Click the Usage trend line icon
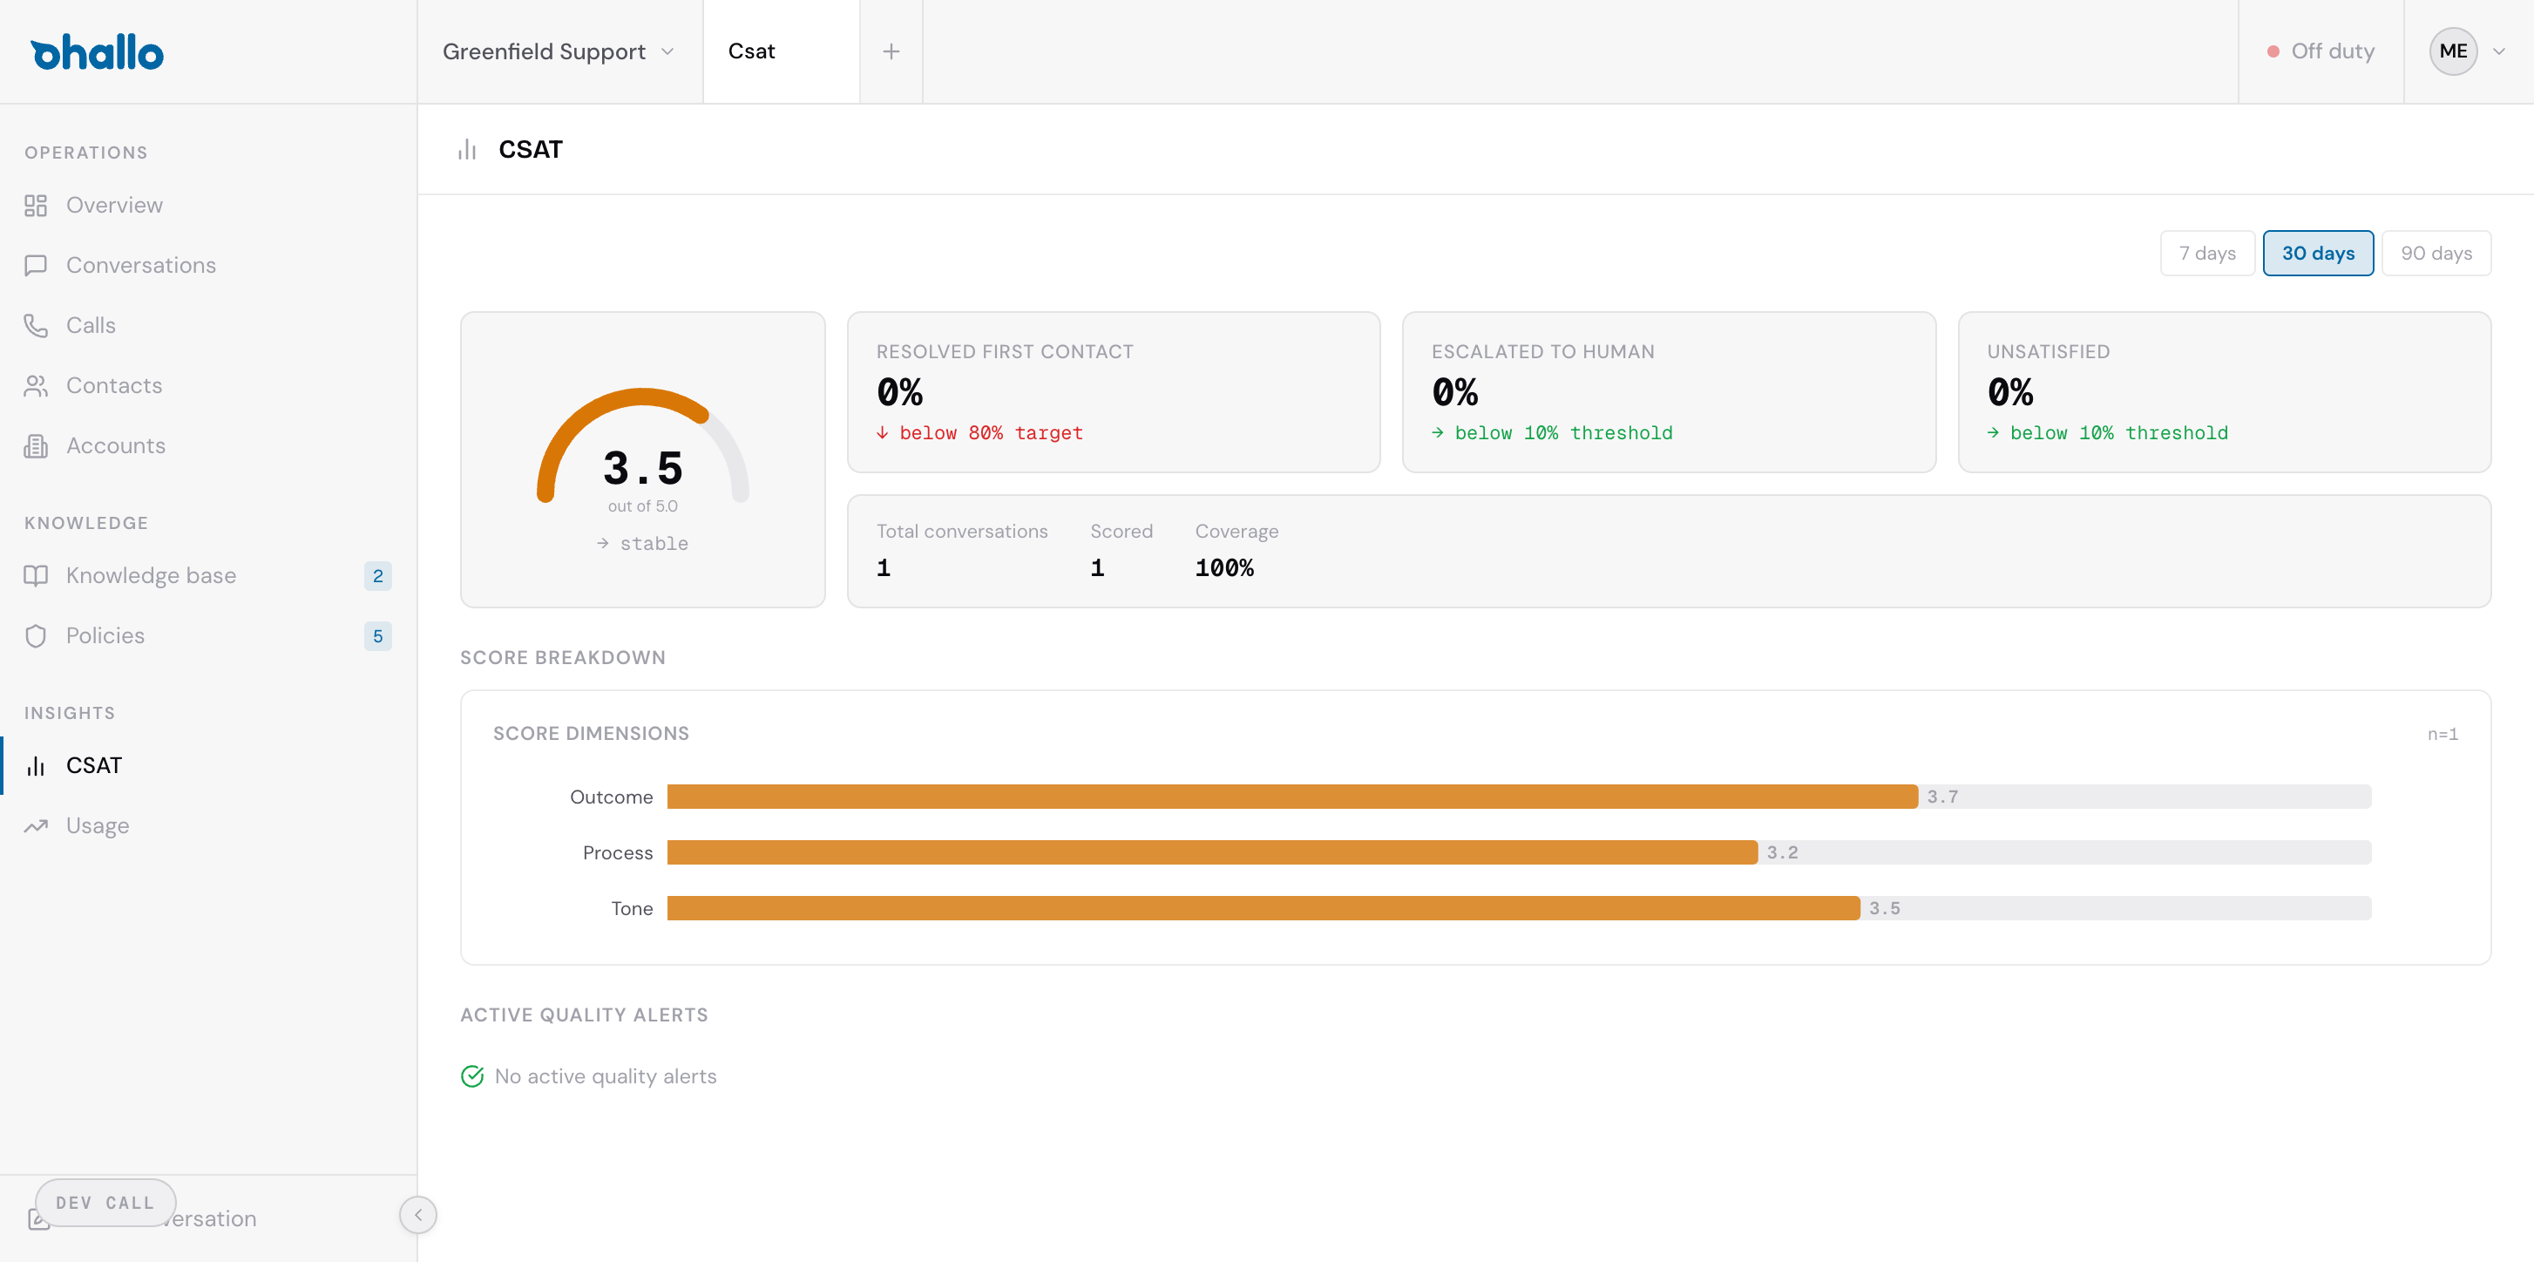 pos(36,825)
